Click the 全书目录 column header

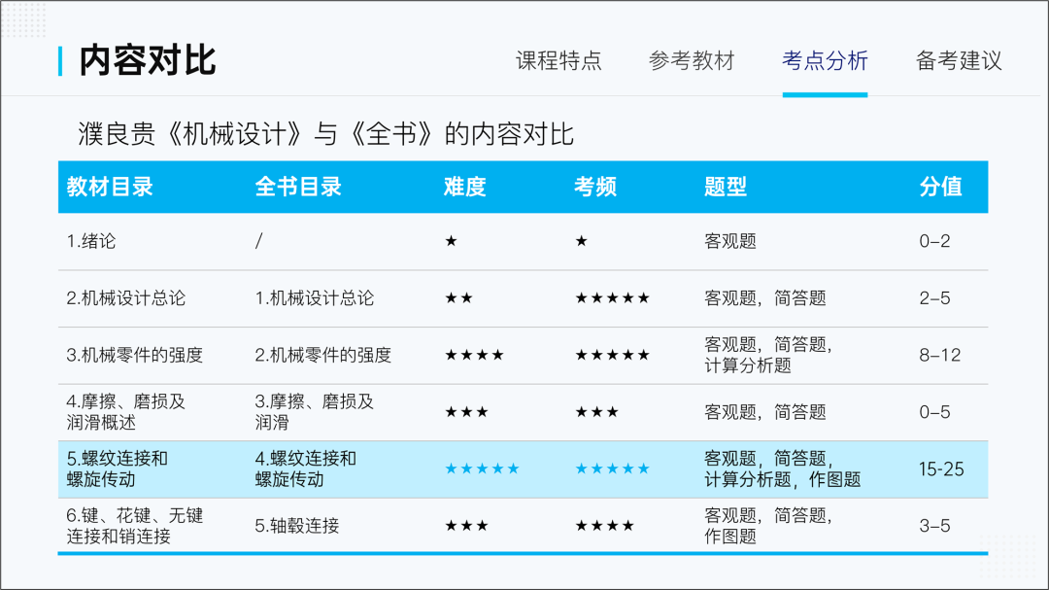coord(298,187)
